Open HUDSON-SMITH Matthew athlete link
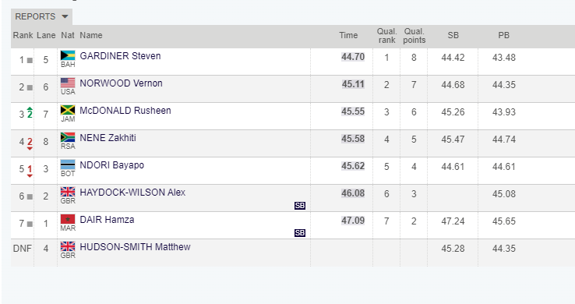The image size is (575, 304). point(135,247)
